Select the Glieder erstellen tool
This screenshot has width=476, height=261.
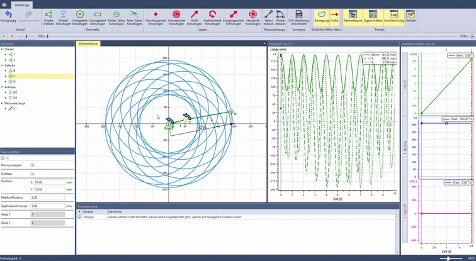pyautogui.click(x=48, y=14)
